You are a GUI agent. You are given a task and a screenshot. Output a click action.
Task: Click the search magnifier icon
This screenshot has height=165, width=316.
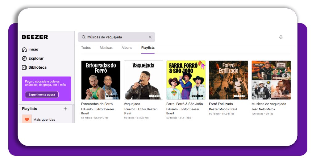[83, 37]
